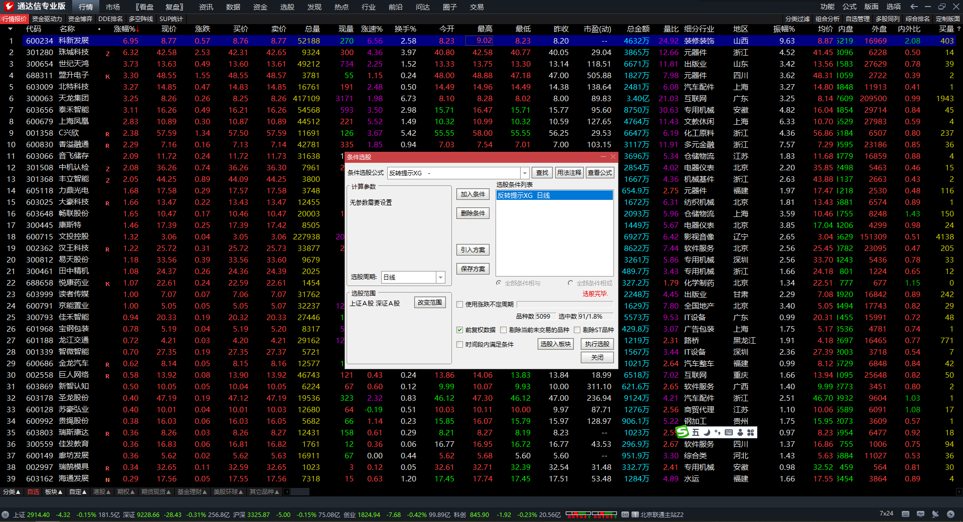Click the lightning bolt icon in status bar
Viewport: 963px width, 522px height.
(950, 514)
